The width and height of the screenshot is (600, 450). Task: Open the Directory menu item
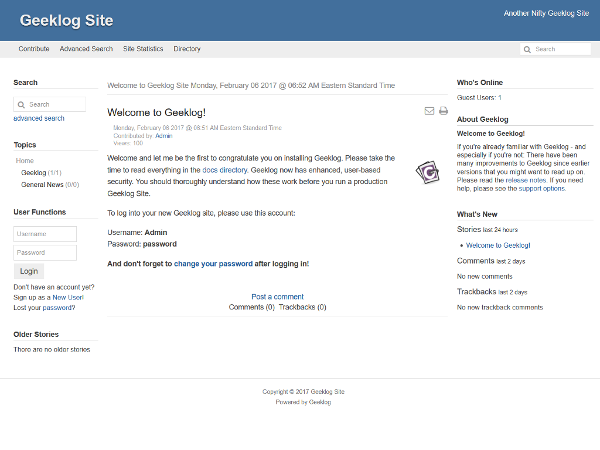click(x=187, y=49)
